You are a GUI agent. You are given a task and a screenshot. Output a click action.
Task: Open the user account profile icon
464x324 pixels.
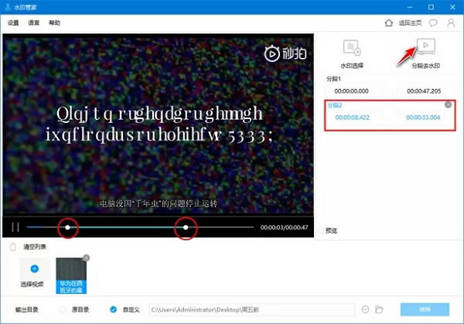pos(450,22)
